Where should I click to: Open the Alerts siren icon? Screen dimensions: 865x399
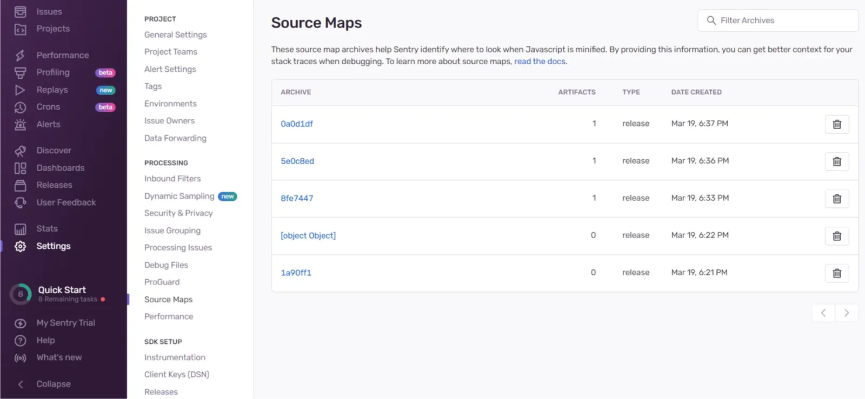pyautogui.click(x=20, y=124)
